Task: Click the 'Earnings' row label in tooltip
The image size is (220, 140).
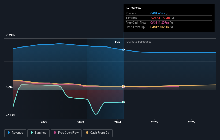Action: click(x=131, y=18)
